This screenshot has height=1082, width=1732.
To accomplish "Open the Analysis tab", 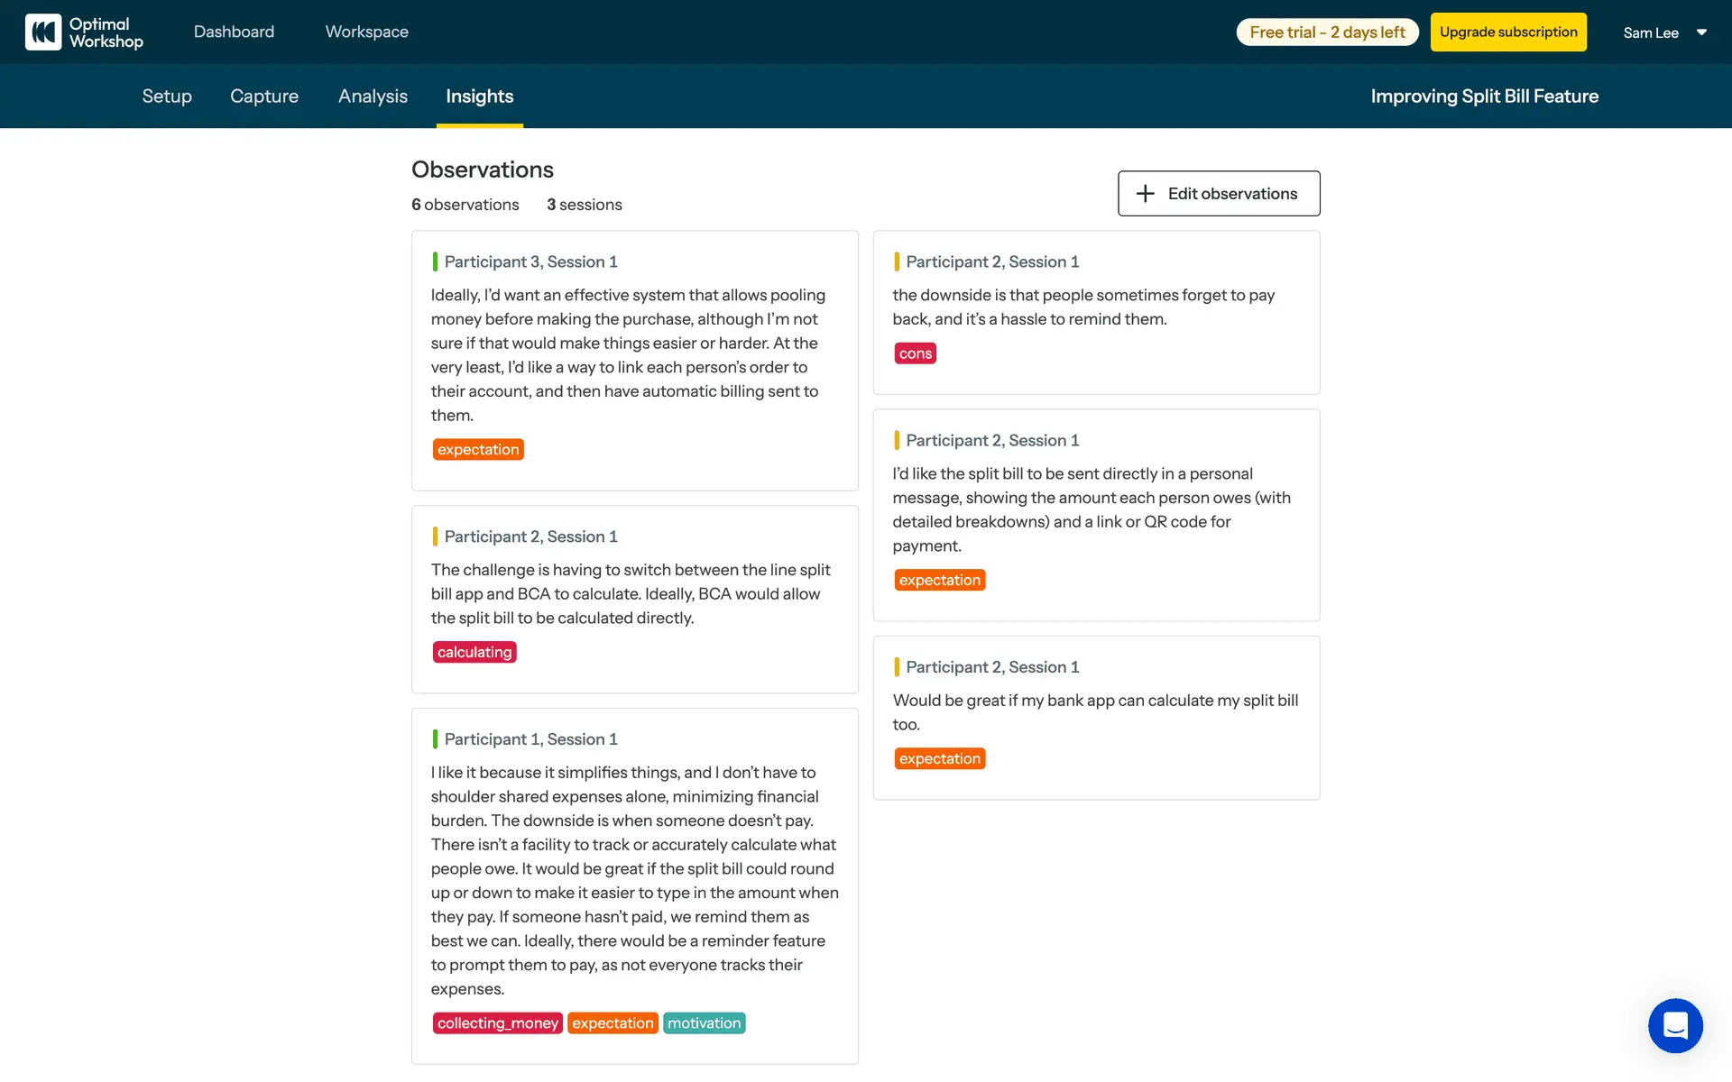I will (373, 96).
